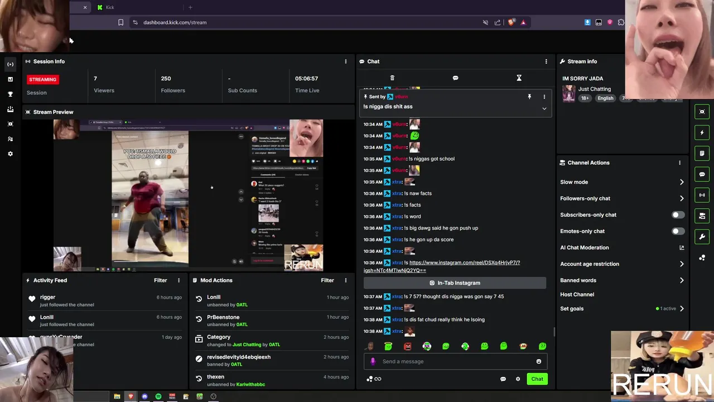Click inside Send a message field
Viewport: 714px width, 402px height.
[x=455, y=361]
